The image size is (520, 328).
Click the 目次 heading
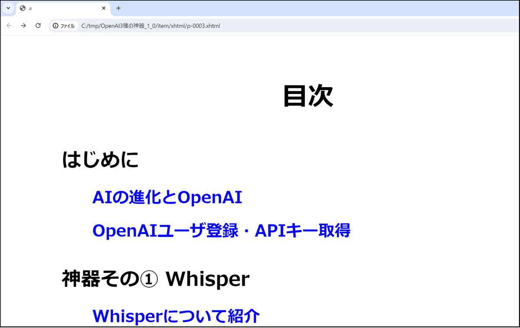pos(308,96)
